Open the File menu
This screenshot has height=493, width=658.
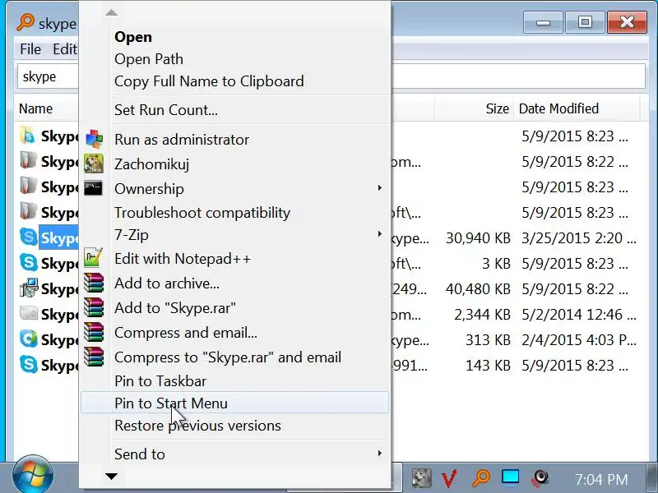[30, 49]
